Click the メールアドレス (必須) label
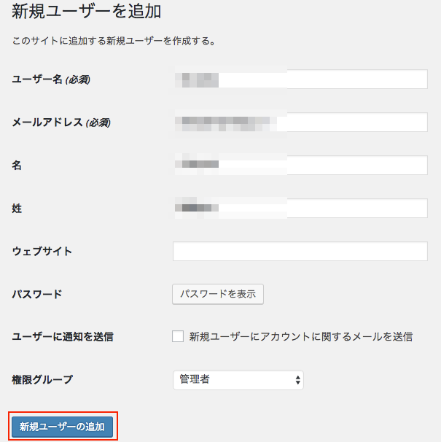The height and width of the screenshot is (442, 441). tap(61, 122)
